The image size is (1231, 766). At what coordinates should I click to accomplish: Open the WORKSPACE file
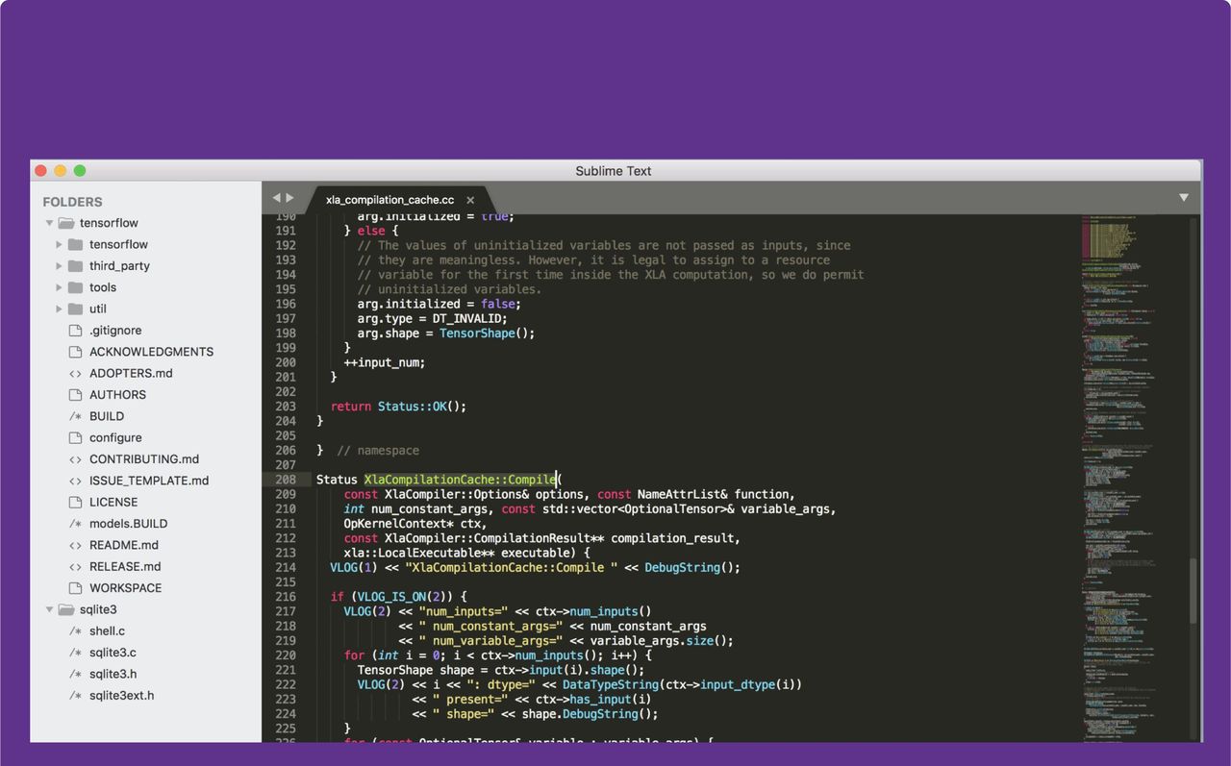click(125, 588)
